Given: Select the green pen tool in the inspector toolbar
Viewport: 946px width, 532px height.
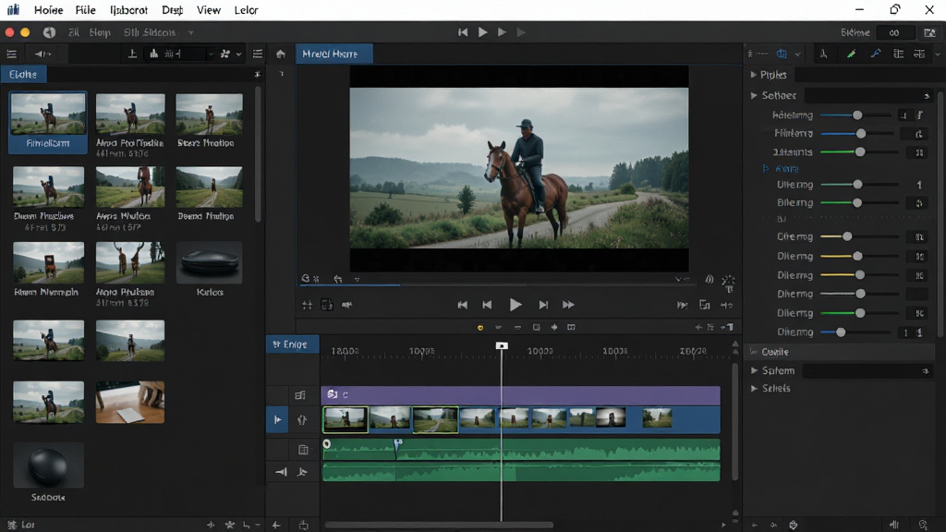Looking at the screenshot, I should [851, 54].
